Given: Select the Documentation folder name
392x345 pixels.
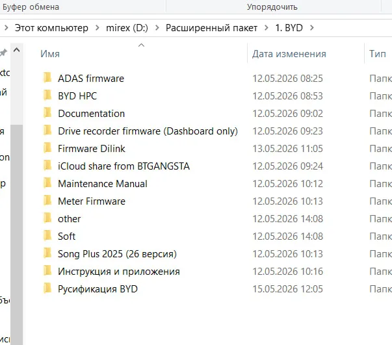Looking at the screenshot, I should pos(91,114).
